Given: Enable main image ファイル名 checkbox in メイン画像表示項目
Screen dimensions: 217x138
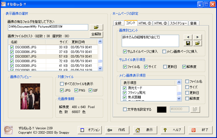Looking at the screenshot, I should [187, 81].
